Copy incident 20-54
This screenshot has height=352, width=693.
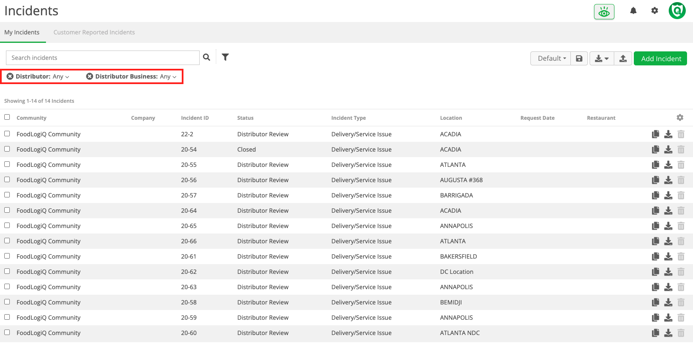pyautogui.click(x=656, y=149)
